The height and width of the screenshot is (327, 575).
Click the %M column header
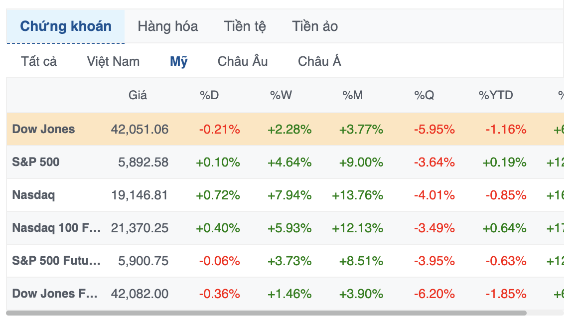353,95
